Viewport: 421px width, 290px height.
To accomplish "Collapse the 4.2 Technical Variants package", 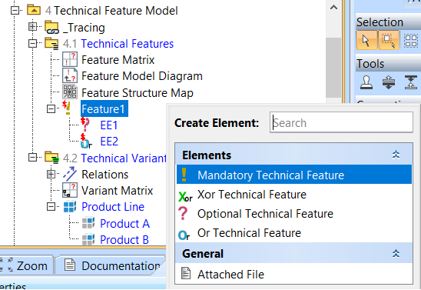I will (x=32, y=158).
